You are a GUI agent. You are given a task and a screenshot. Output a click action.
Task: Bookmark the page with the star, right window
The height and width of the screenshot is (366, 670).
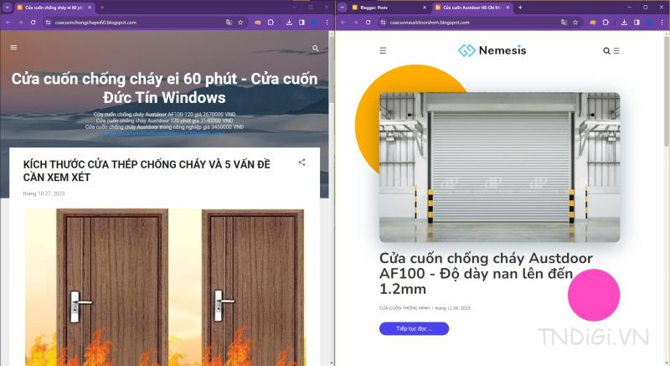(x=575, y=23)
